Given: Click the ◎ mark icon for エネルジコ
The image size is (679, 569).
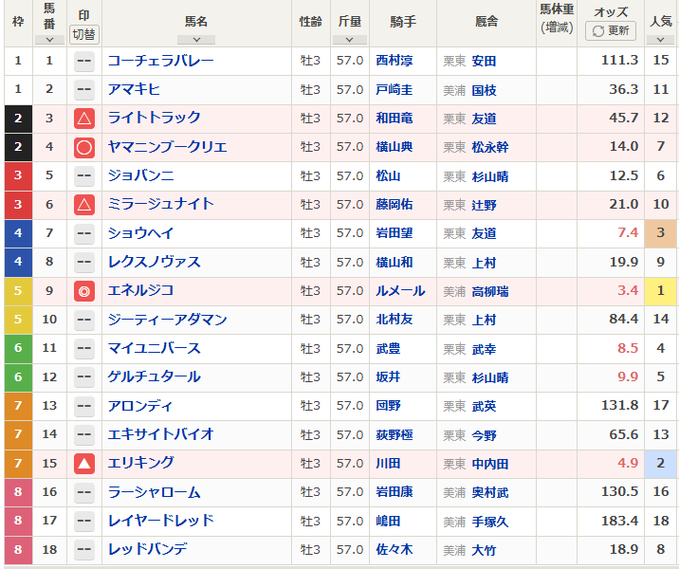Looking at the screenshot, I should tap(83, 291).
